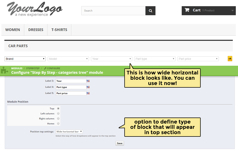Open the Brand dropdown

click(x=25, y=59)
